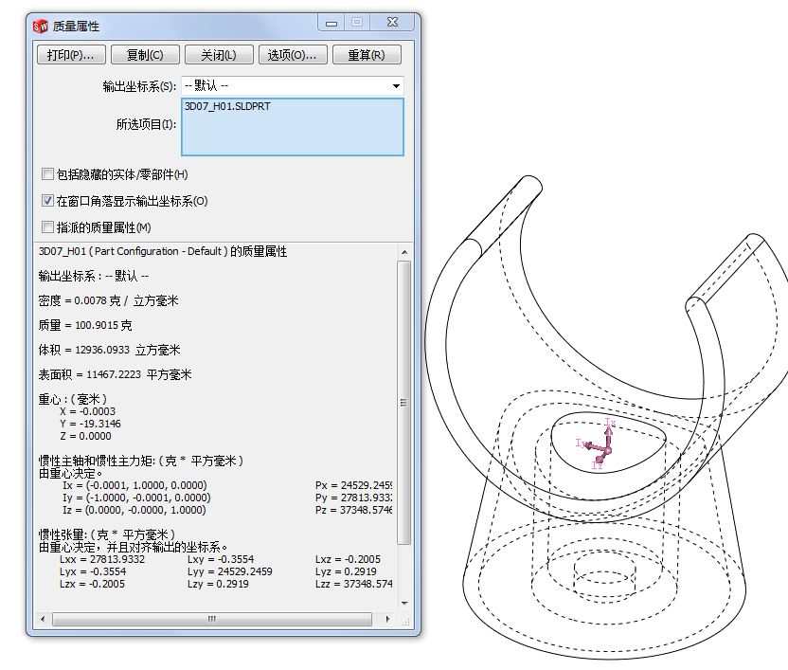
Task: Select 3D07_H01.SLDPRT in the 所选项目 list
Action: click(227, 107)
